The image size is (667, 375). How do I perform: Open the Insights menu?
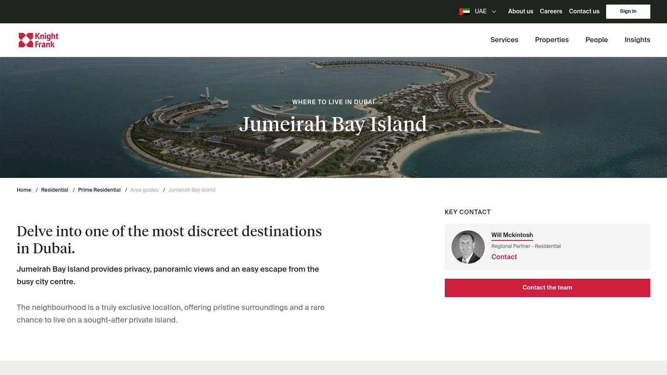[637, 40]
